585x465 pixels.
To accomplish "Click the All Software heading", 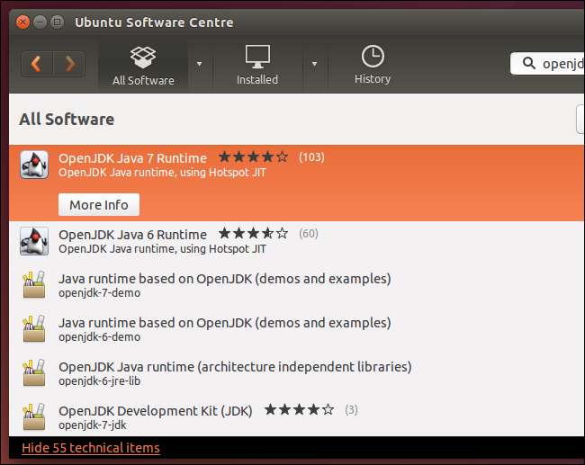I will tap(67, 120).
